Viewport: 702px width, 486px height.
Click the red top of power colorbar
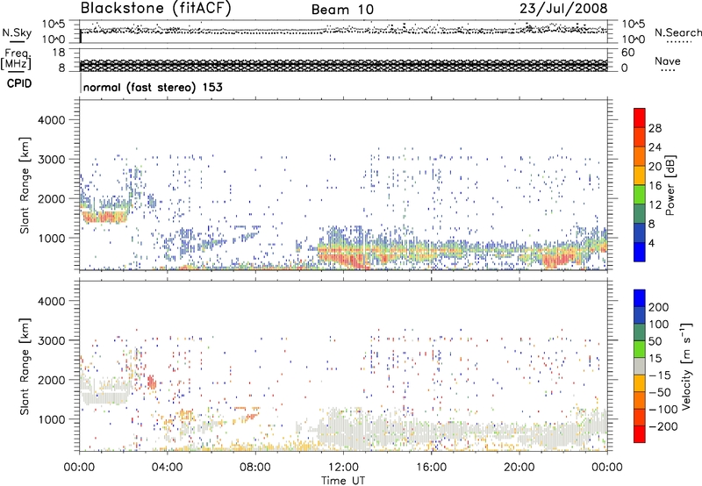click(x=640, y=118)
